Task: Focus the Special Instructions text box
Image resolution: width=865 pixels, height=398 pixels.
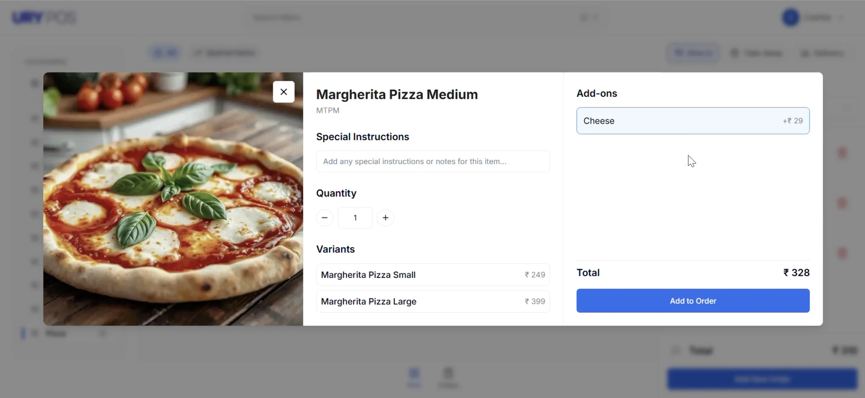Action: (433, 161)
